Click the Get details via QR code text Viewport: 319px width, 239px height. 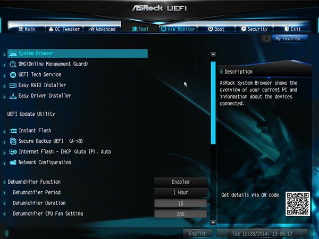click(x=250, y=195)
